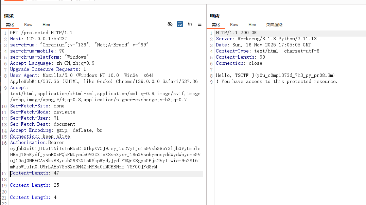Click the HTTP/1.1 200 OK status line

click(236, 33)
